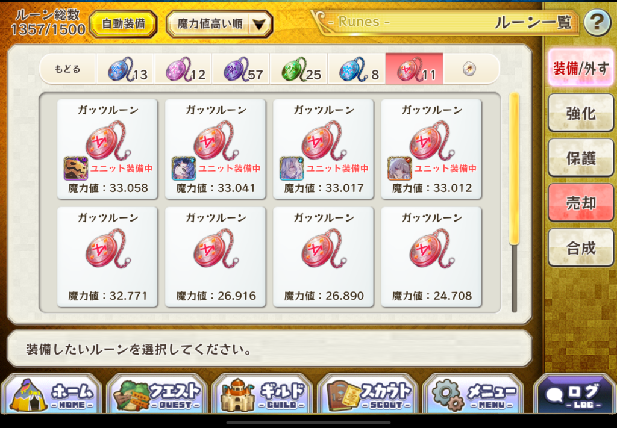Select the pink-purple rune tab showing 12
The image size is (617, 428).
click(x=183, y=69)
